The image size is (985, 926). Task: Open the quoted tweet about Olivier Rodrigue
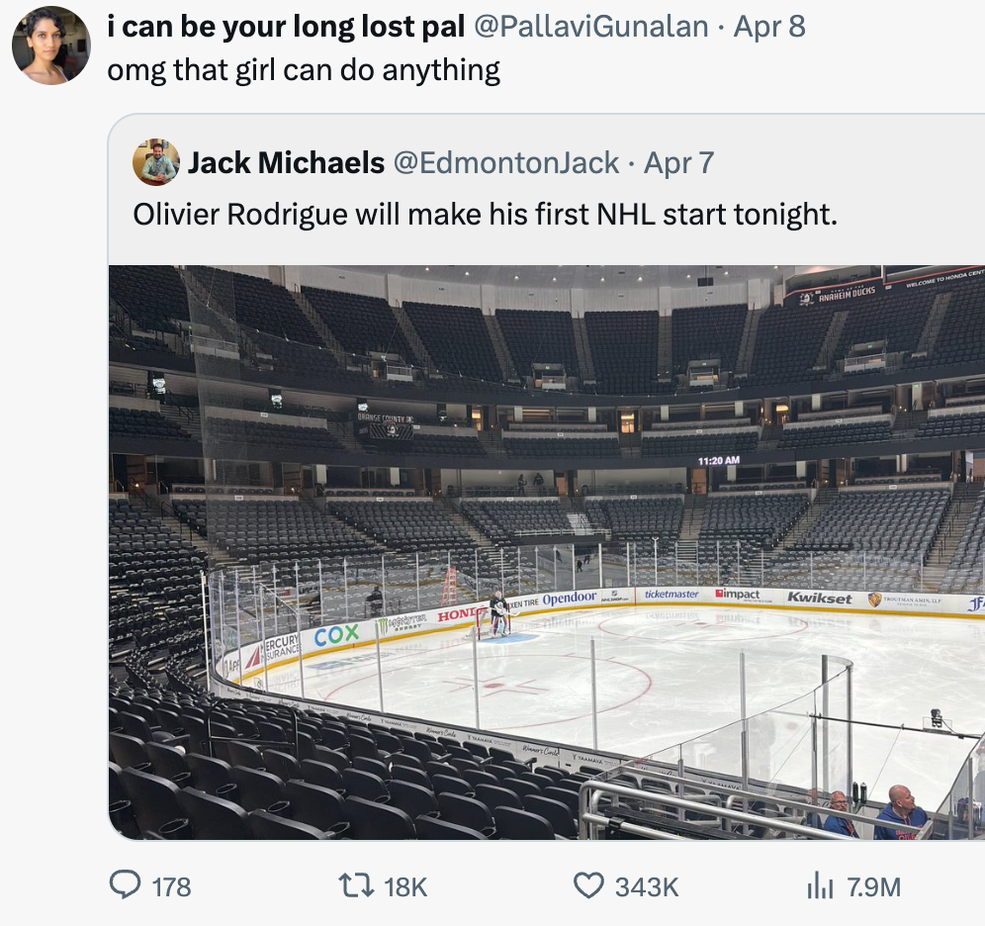click(485, 214)
